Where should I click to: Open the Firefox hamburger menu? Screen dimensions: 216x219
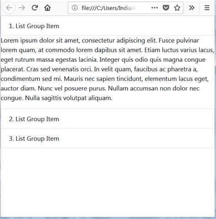pos(207,8)
